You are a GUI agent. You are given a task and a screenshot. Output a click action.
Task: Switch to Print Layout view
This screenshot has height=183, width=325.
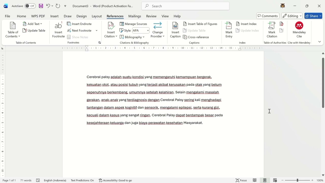(x=265, y=180)
